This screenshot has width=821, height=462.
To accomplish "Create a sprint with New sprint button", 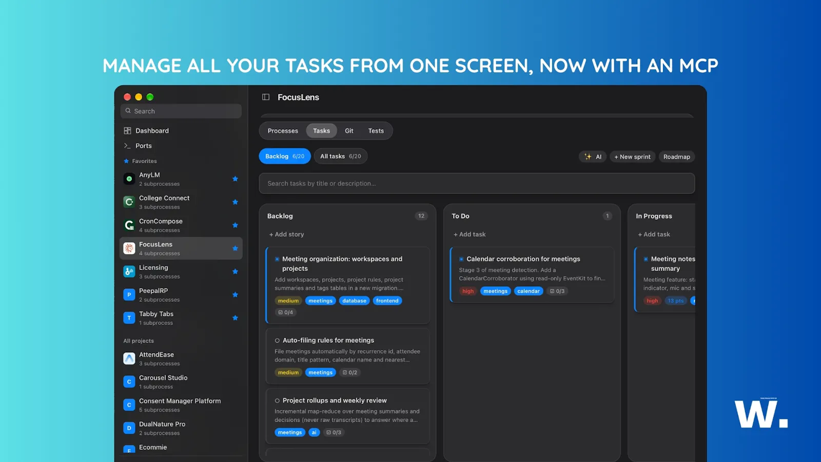I will pyautogui.click(x=632, y=157).
